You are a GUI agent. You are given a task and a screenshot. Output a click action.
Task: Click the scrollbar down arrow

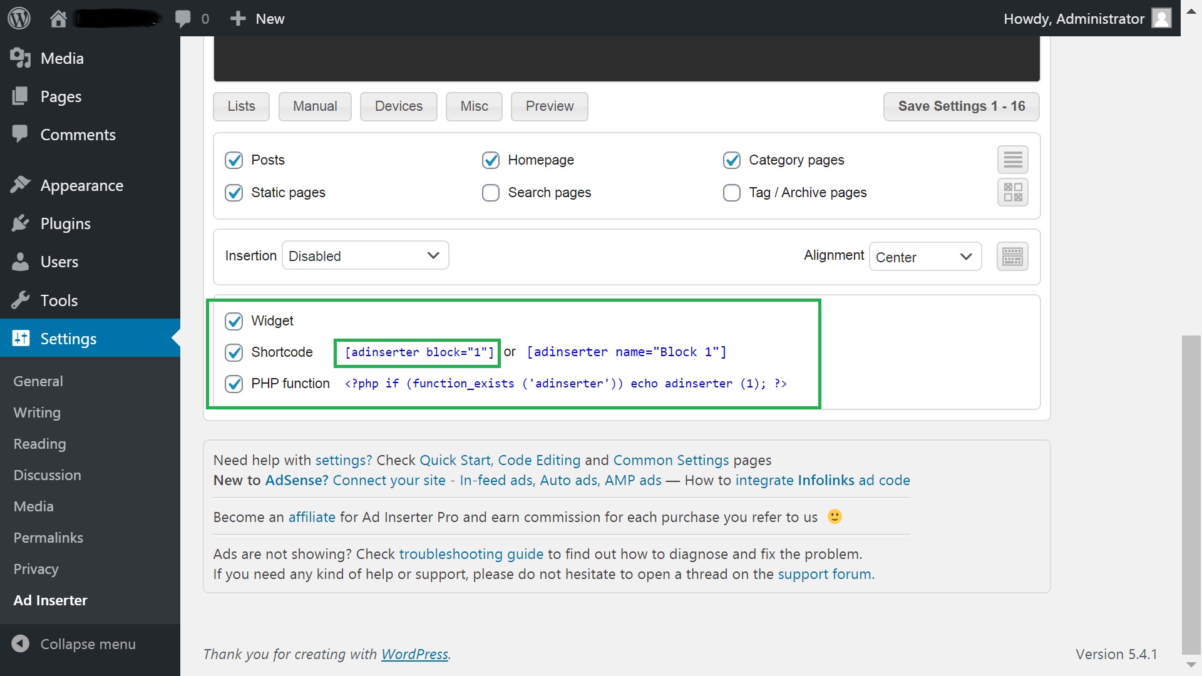point(1191,665)
